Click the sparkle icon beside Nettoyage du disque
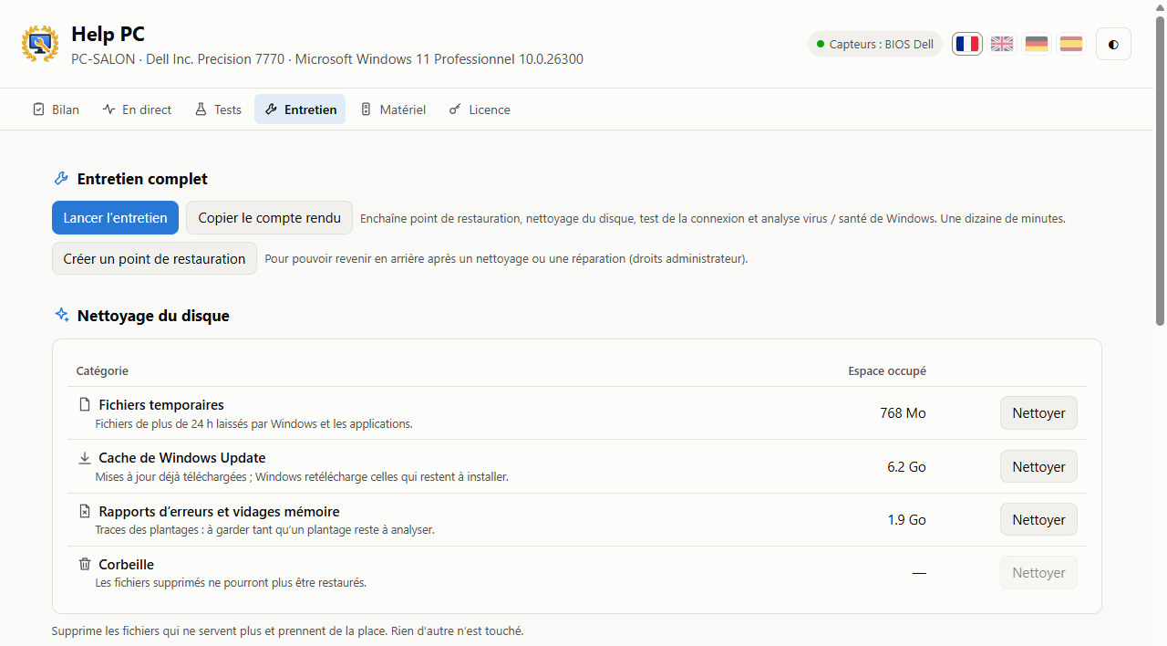 tap(61, 315)
